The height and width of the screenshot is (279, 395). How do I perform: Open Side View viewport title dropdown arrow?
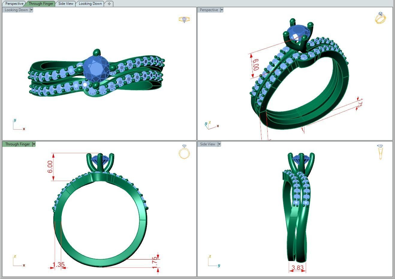tap(219, 144)
